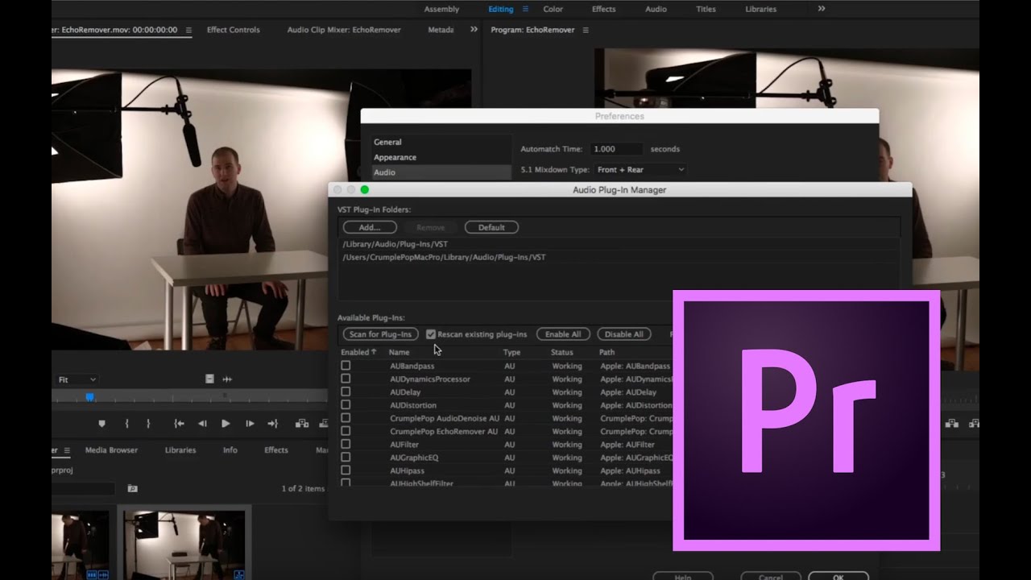Switch to the Assembly workspace

pyautogui.click(x=441, y=9)
